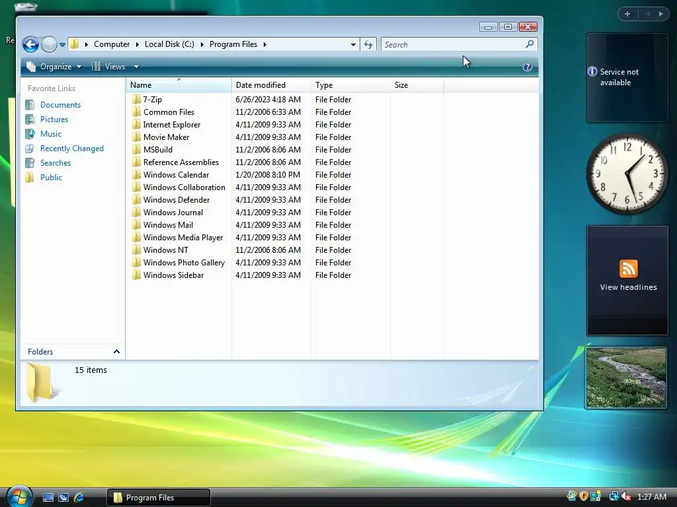Screen dimensions: 677x507
Task: Click the analog clock gadget
Action: [x=627, y=174]
